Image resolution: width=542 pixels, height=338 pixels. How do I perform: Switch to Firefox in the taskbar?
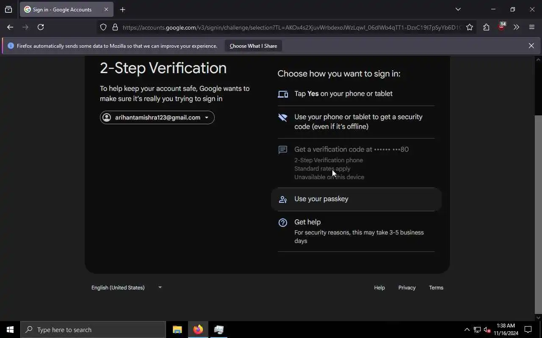[x=198, y=330]
